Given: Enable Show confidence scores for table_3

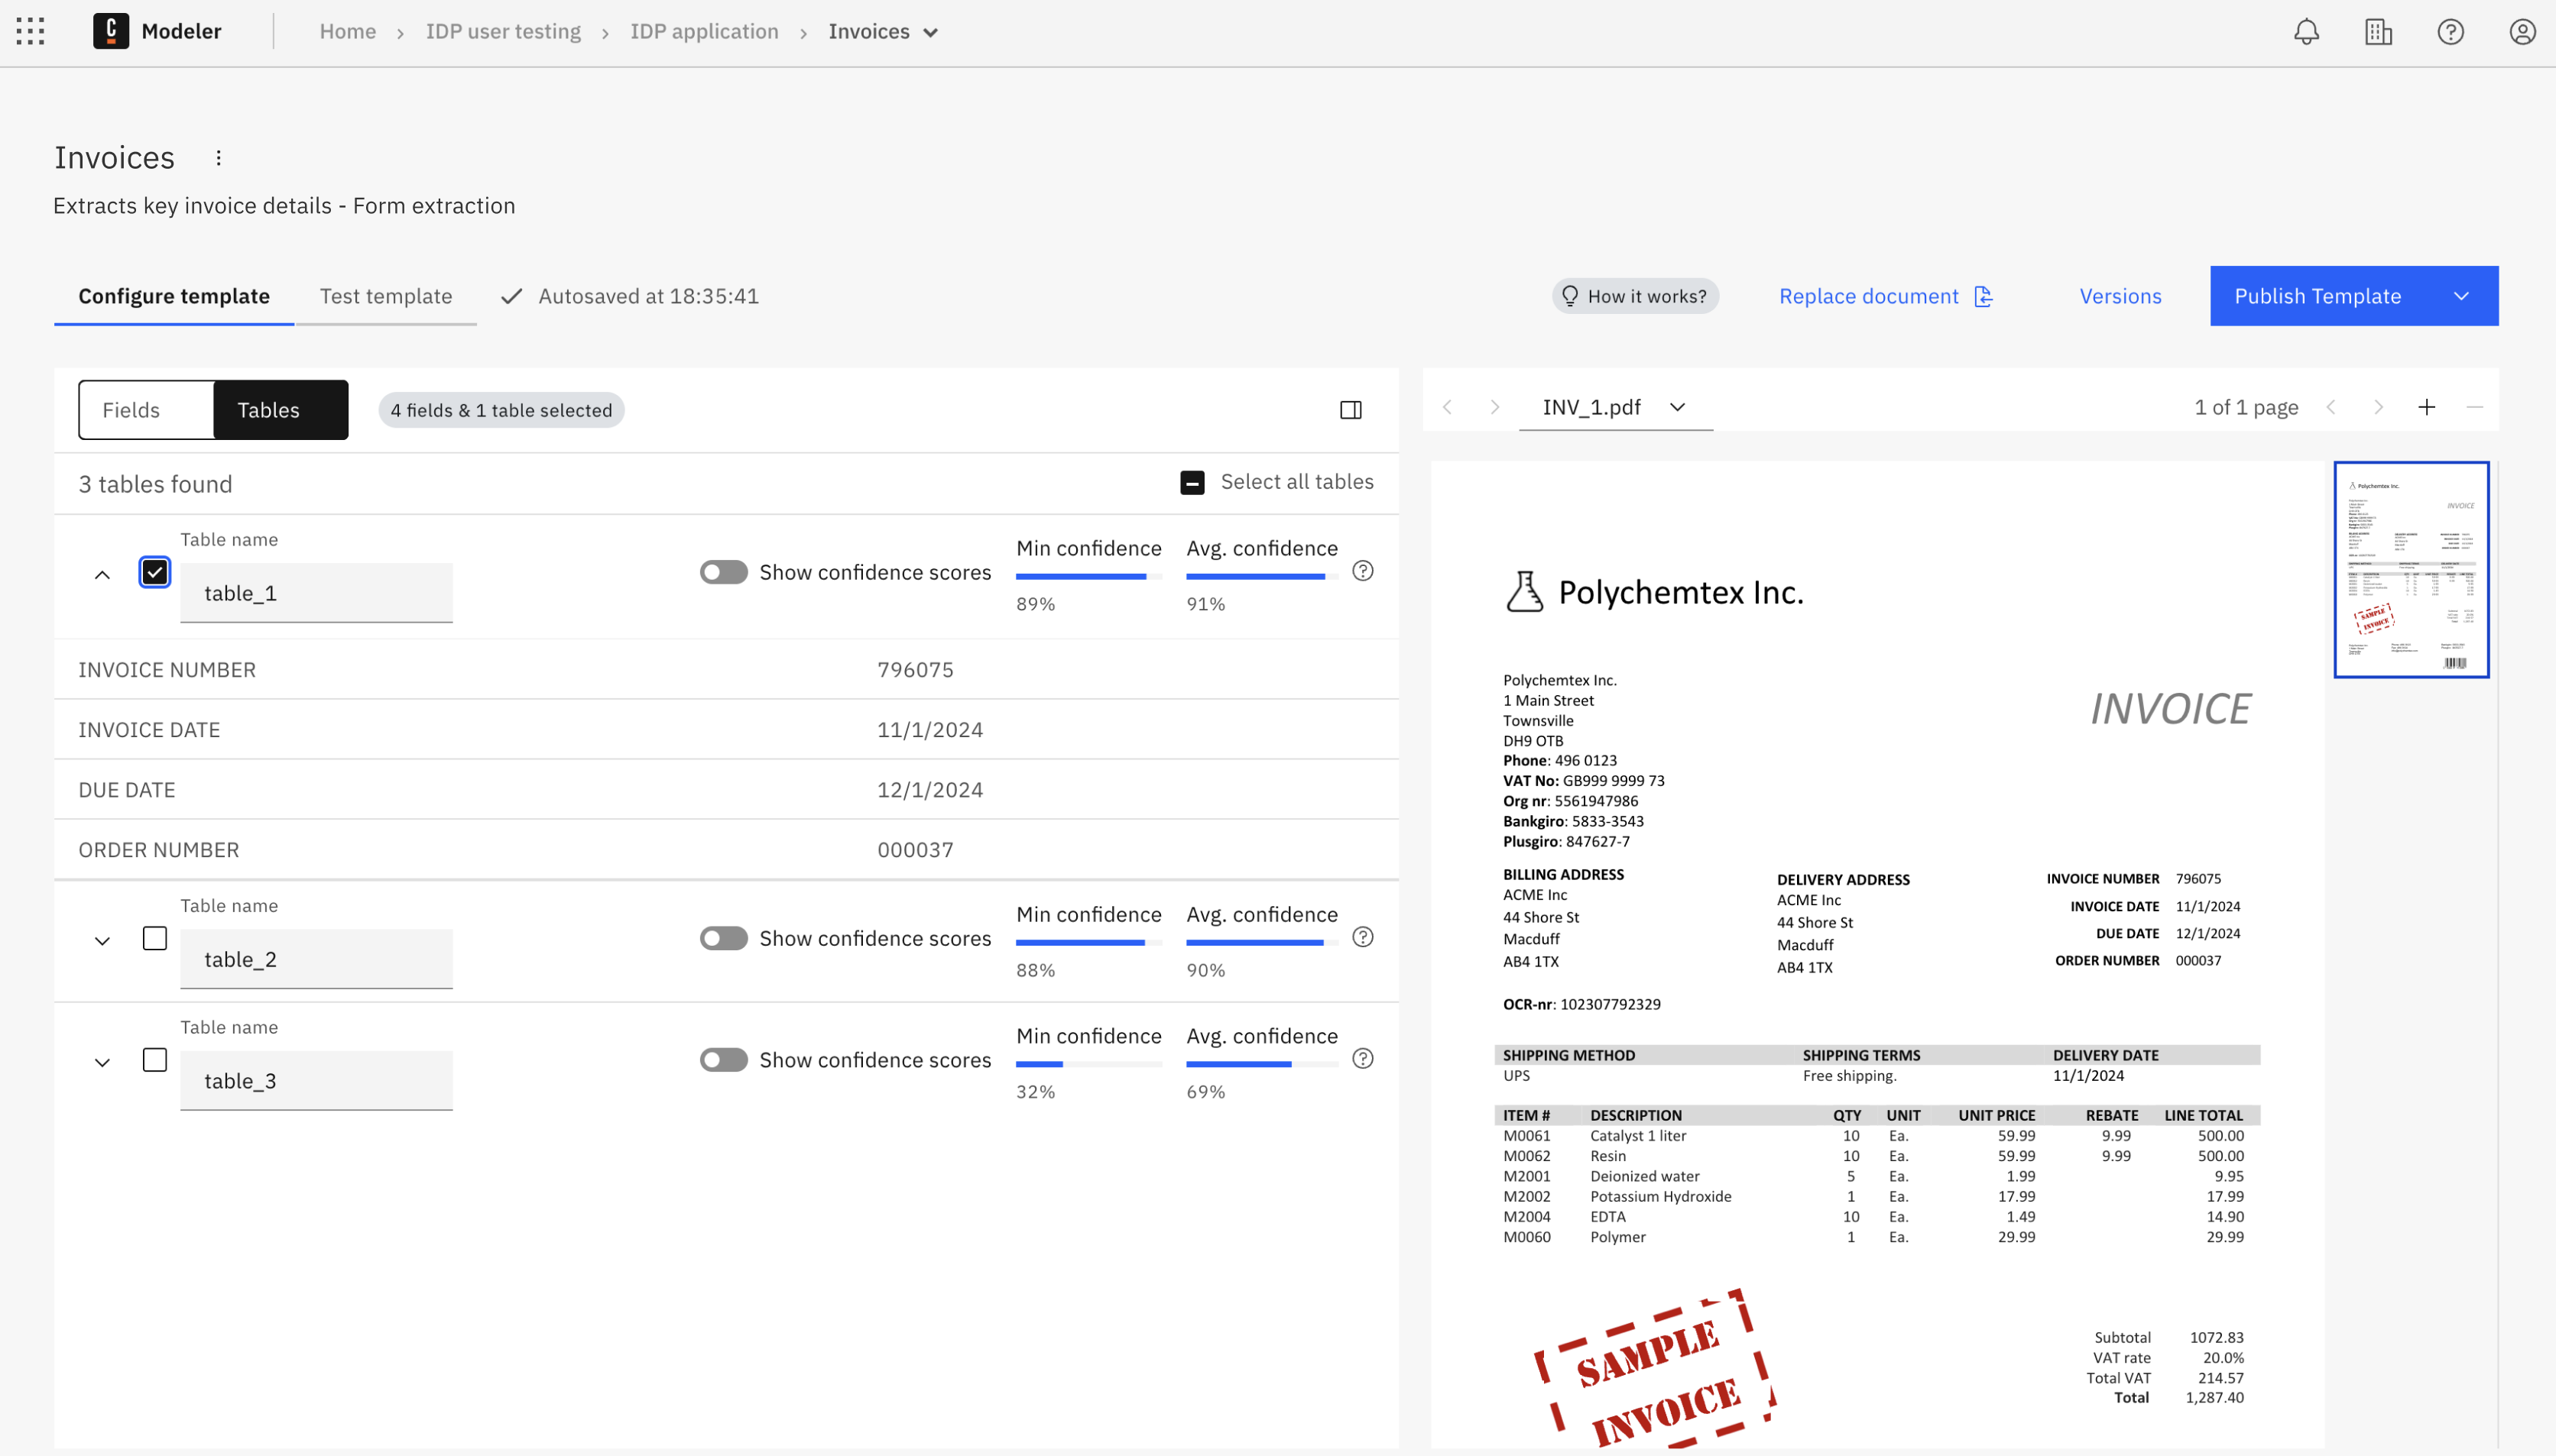Looking at the screenshot, I should coord(723,1060).
